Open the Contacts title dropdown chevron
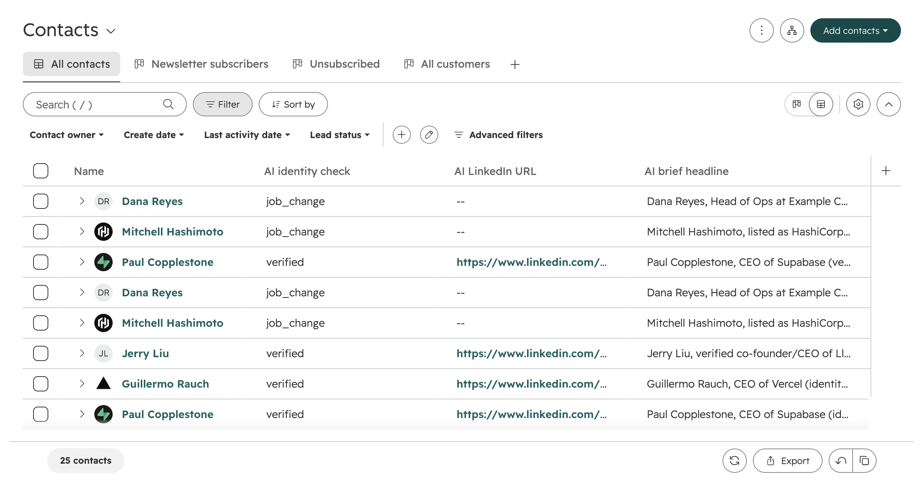 pos(111,31)
